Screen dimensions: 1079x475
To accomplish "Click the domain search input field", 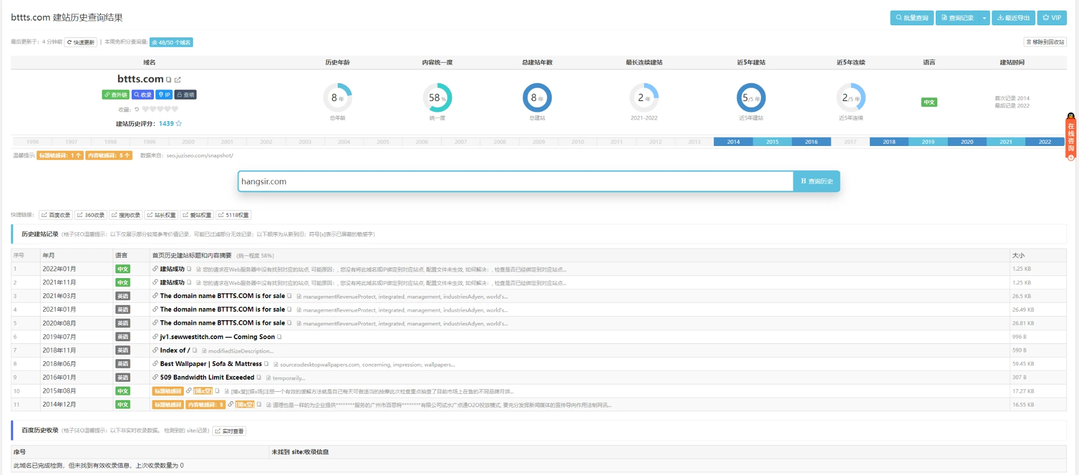I will click(515, 182).
